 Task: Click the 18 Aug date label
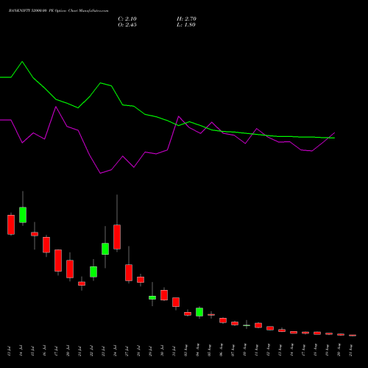(x=316, y=350)
